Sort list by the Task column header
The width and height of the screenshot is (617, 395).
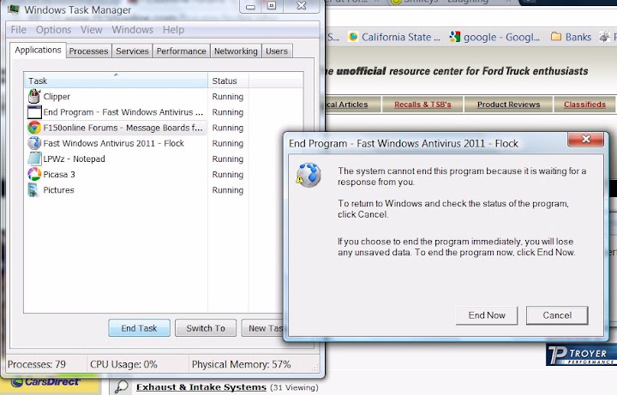tap(116, 81)
